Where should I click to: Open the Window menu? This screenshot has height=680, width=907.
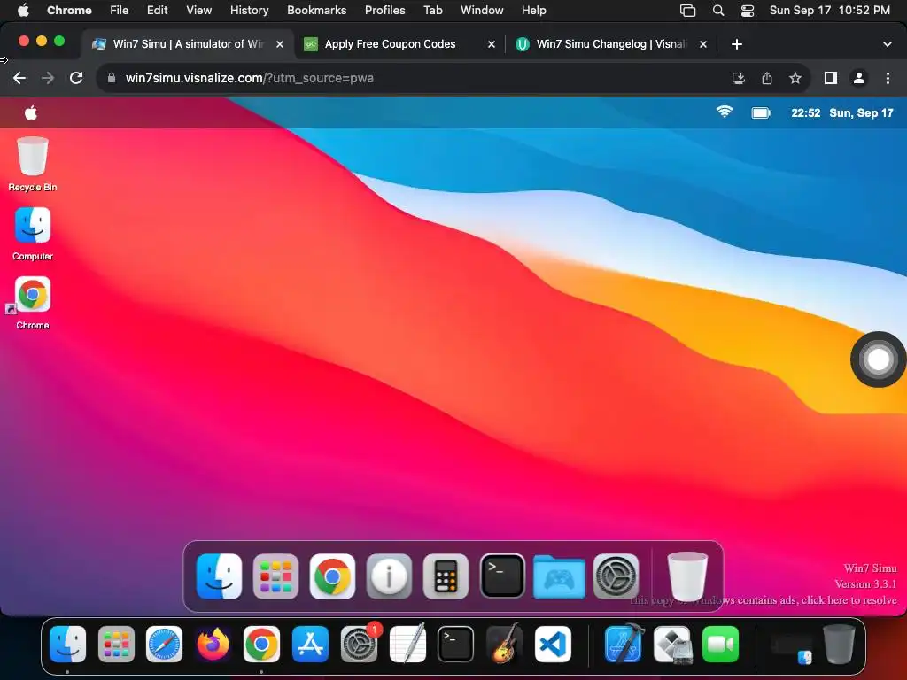click(482, 10)
